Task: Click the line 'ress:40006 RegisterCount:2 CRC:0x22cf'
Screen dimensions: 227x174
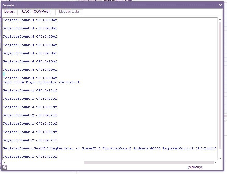Action: point(41,82)
